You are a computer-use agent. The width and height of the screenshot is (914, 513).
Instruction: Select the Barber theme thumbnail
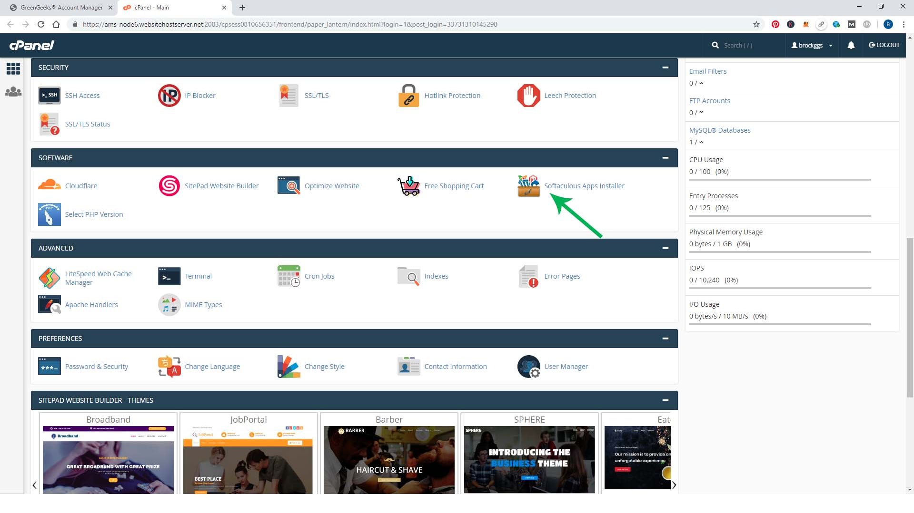[389, 459]
